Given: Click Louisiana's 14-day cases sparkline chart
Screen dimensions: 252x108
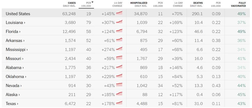Looking at the screenshot, I should click(119, 22).
